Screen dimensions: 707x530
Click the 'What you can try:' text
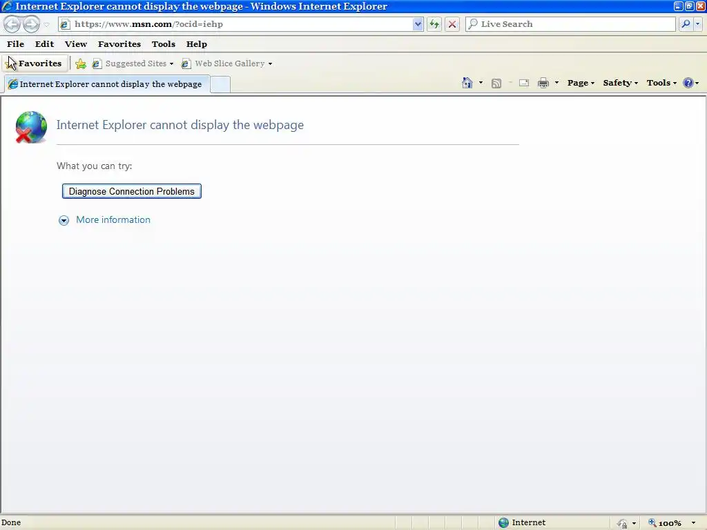point(94,166)
